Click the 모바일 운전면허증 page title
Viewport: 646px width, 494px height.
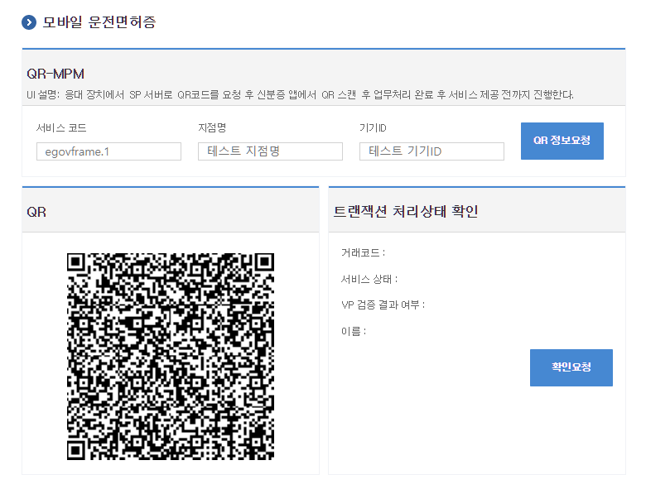[99, 22]
